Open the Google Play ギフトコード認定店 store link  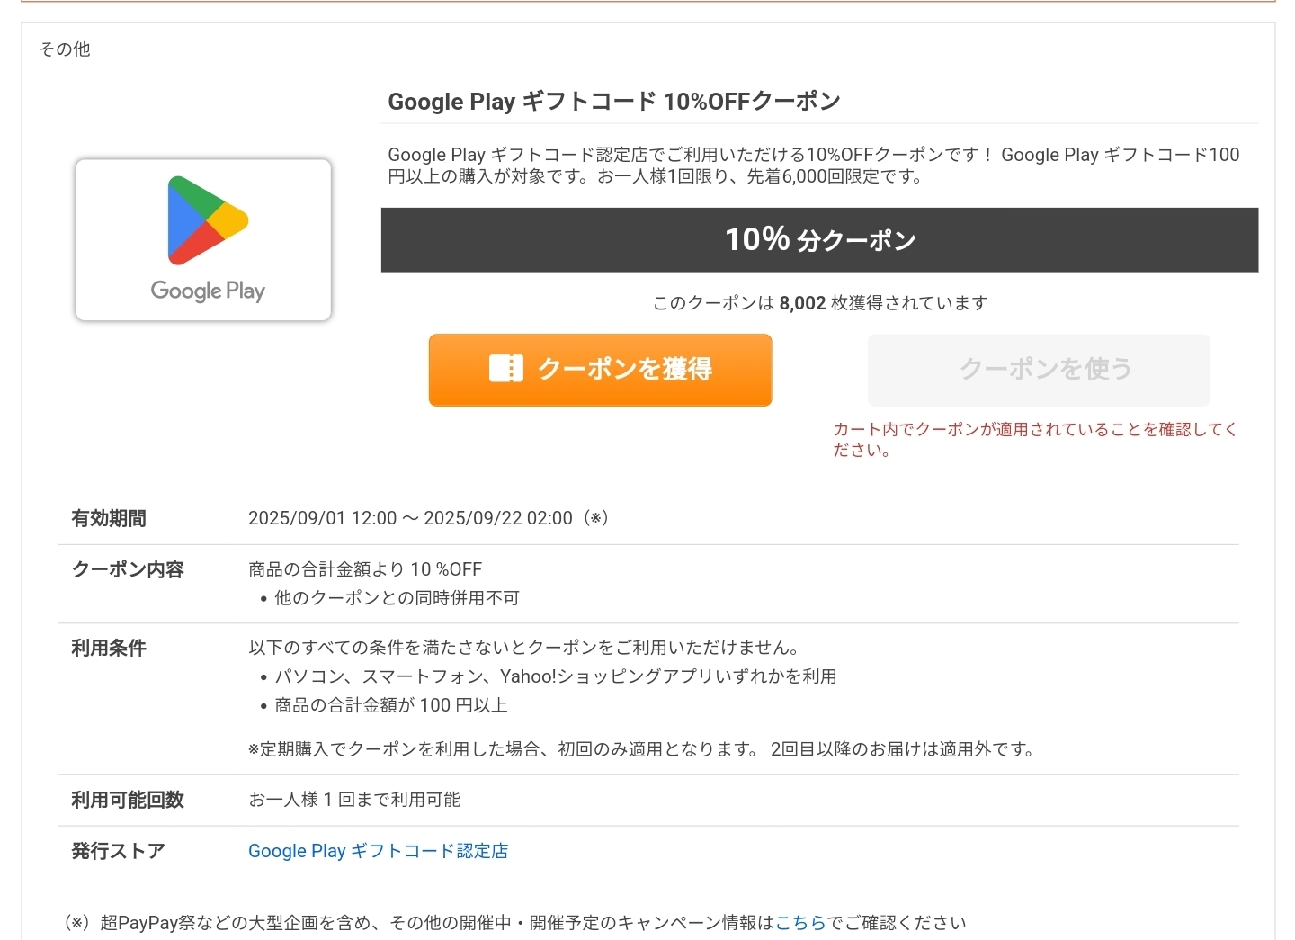click(378, 851)
